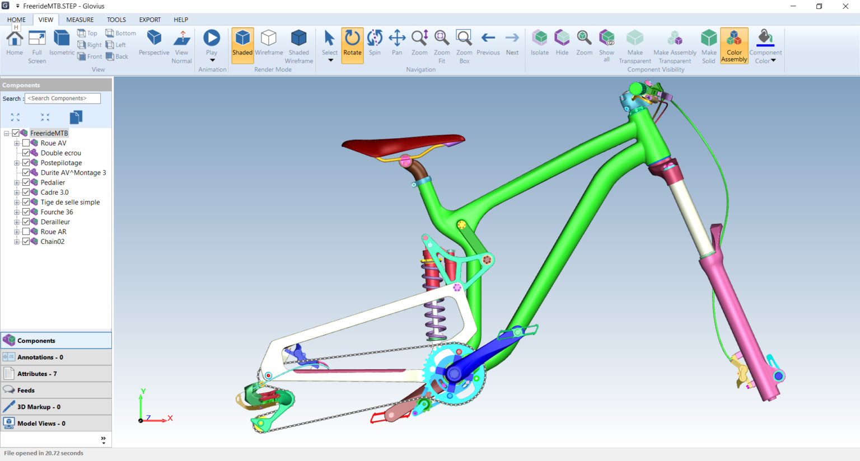Collapse the FreerideMTB root node
Viewport: 860px width, 461px height.
point(7,133)
